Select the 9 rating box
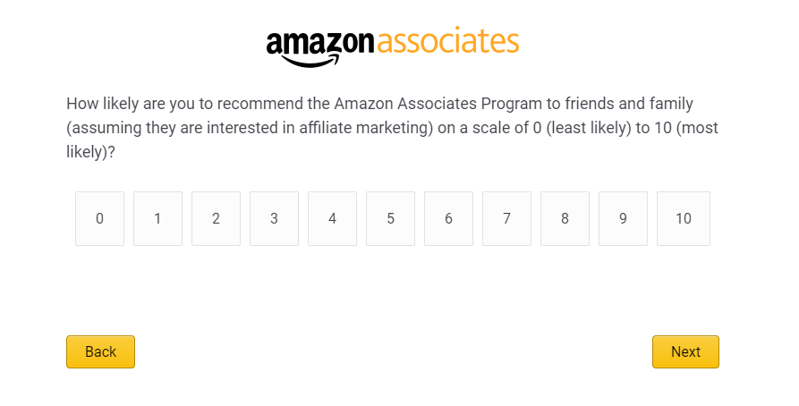Viewport: 799px width, 406px height. pyautogui.click(x=623, y=218)
